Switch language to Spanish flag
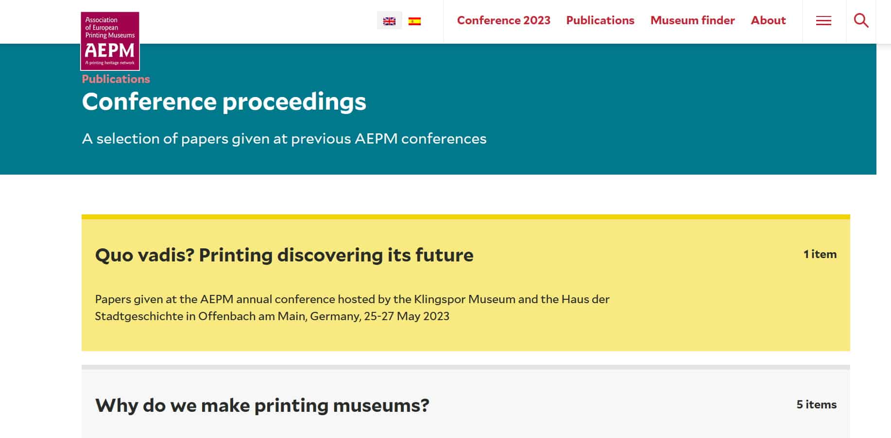Image resolution: width=891 pixels, height=438 pixels. click(x=414, y=21)
